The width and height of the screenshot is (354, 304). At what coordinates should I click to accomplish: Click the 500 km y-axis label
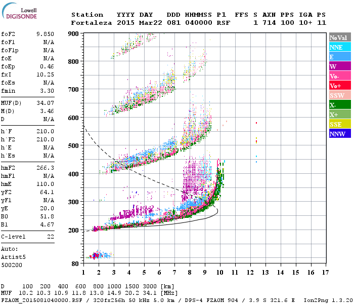pyautogui.click(x=73, y=146)
